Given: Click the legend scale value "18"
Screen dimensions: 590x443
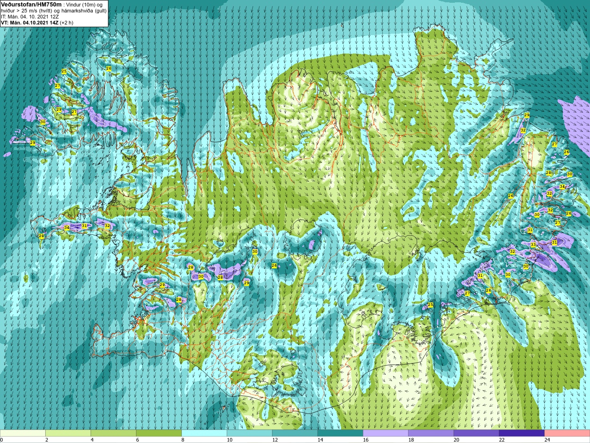Looking at the screenshot, I should coord(411,440).
